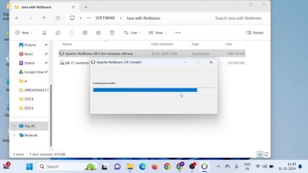Minimize the Apache NetBeans IDE Installer
This screenshot has height=173, width=308.
coord(185,62)
